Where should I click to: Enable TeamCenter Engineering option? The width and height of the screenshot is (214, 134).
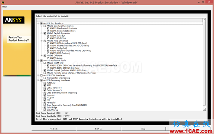click(45, 78)
